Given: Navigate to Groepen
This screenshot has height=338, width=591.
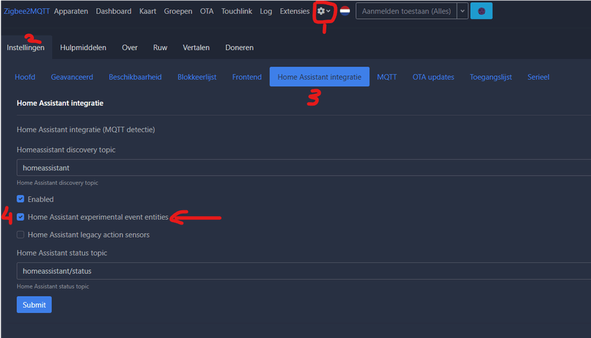Looking at the screenshot, I should (178, 11).
